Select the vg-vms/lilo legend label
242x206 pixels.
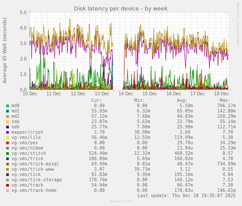[x=26, y=137]
